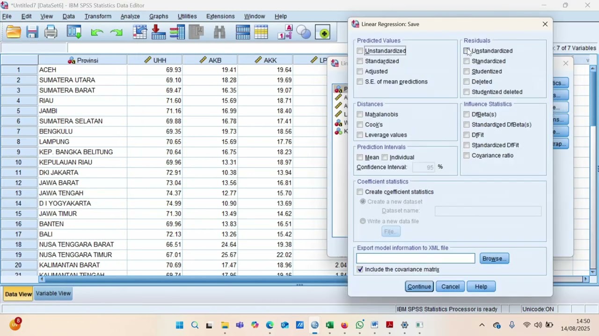This screenshot has width=599, height=336.
Task: Click the overlapping circles variable sets icon
Action: click(304, 33)
